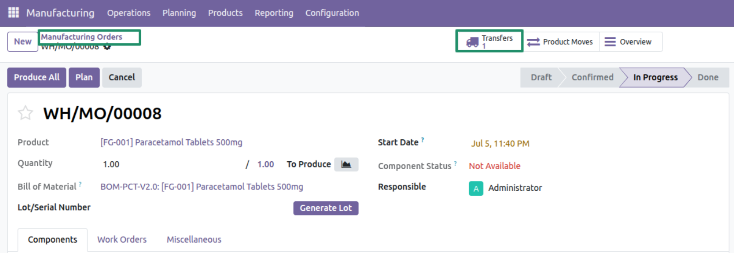
Task: Click the Not Available component status
Action: (x=494, y=166)
